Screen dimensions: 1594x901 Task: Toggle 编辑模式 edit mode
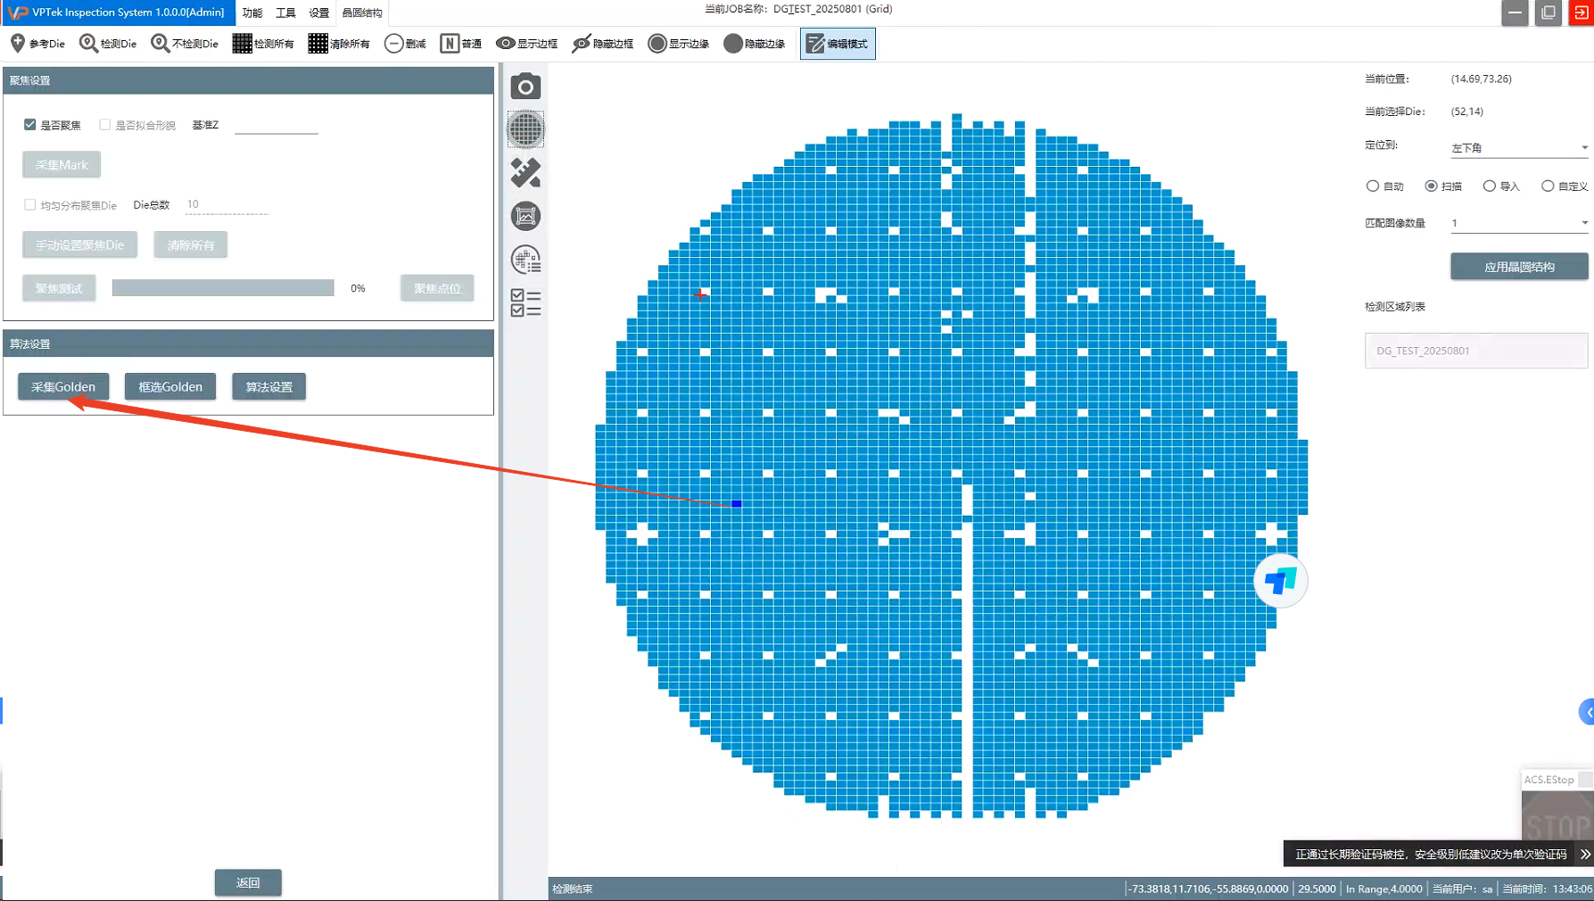point(838,44)
